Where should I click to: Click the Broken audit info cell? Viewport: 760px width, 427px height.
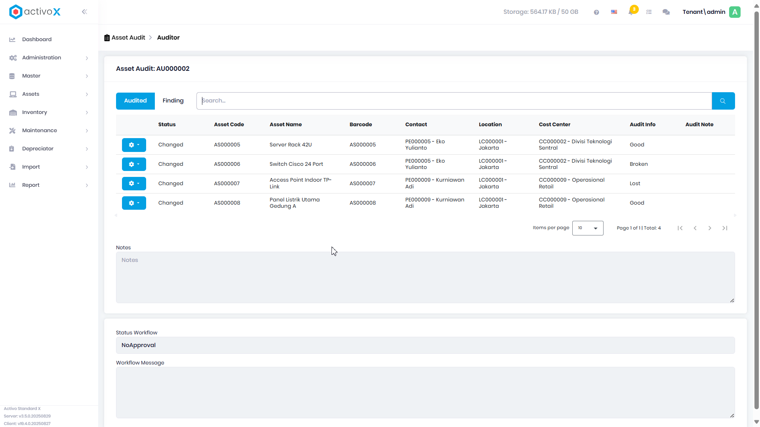tap(639, 164)
